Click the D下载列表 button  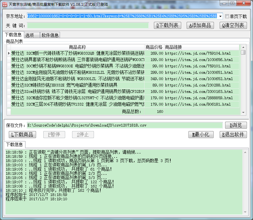coord(168,25)
